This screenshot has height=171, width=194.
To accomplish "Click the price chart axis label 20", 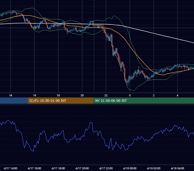I will pyautogui.click(x=82, y=95).
